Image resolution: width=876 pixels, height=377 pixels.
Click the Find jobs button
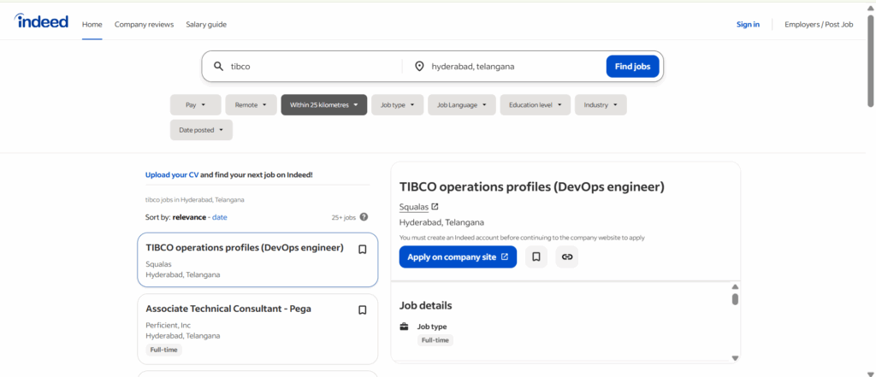632,67
